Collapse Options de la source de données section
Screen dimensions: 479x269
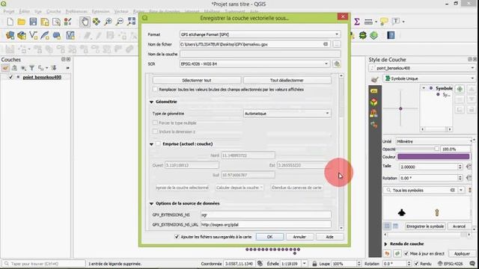151,203
